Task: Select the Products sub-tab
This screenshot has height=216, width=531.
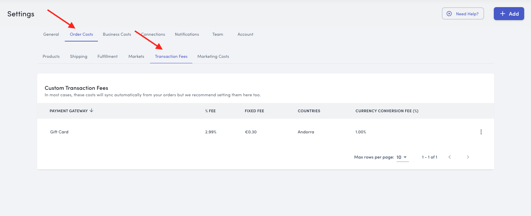Action: click(x=51, y=56)
